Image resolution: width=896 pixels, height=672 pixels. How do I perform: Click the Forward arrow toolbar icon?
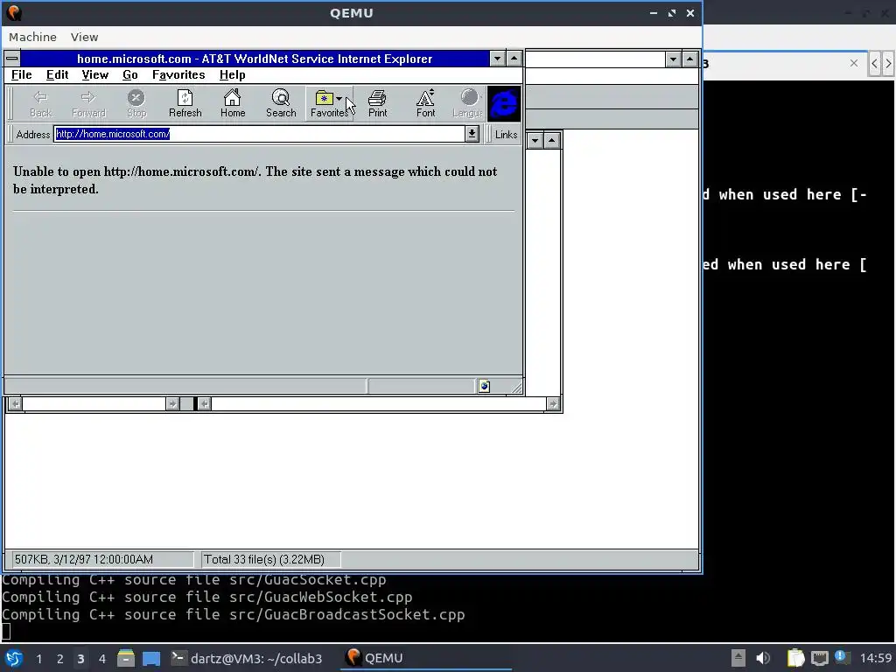pos(88,103)
